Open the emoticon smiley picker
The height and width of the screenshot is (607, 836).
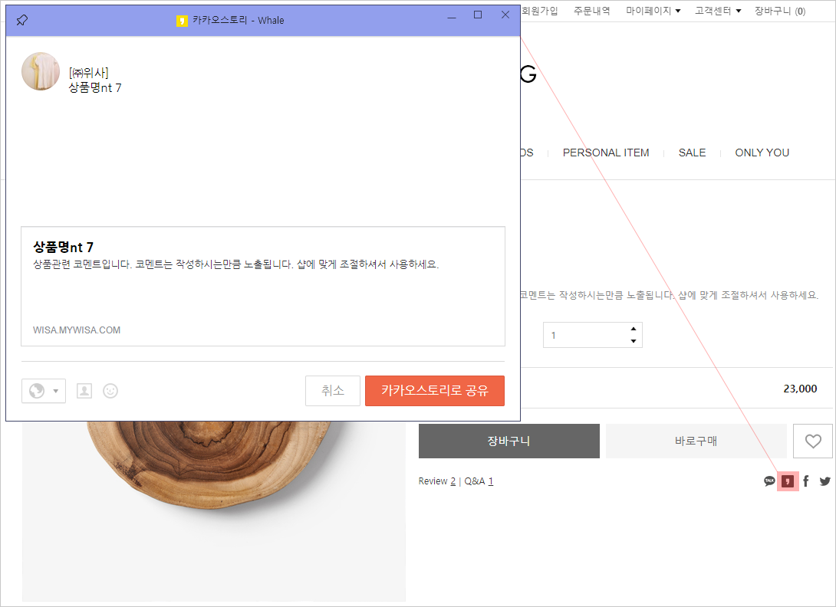(x=110, y=391)
